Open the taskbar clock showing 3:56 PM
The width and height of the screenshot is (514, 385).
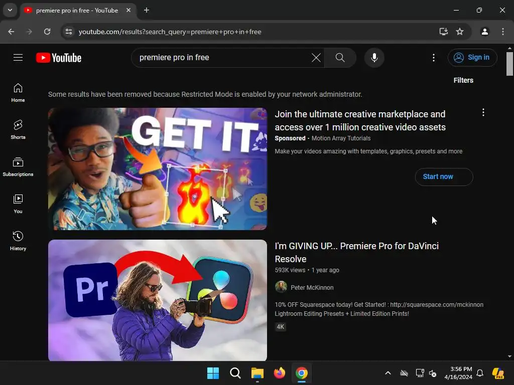tap(458, 373)
